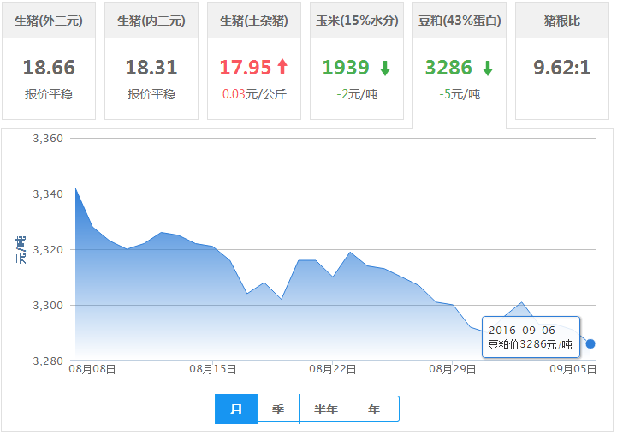Image resolution: width=617 pixels, height=435 pixels.
Task: Click the green down arrow beside 1939
Action: (385, 69)
